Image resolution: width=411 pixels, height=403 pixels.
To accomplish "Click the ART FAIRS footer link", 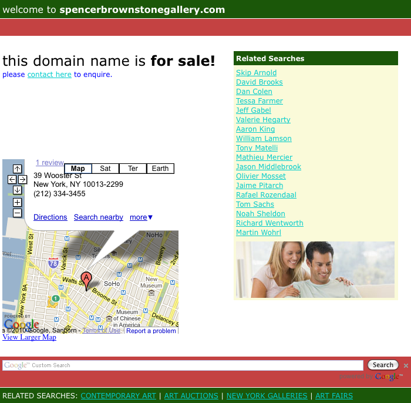I will [334, 396].
